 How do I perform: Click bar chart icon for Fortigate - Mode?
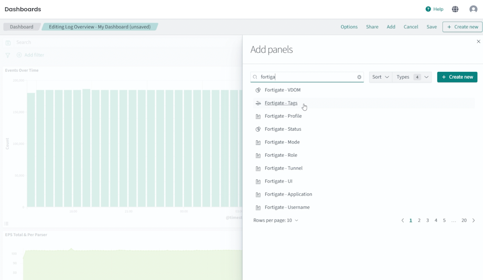click(x=258, y=142)
